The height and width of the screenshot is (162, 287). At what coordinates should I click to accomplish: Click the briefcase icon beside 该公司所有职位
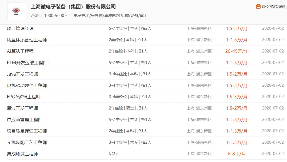coord(258,6)
